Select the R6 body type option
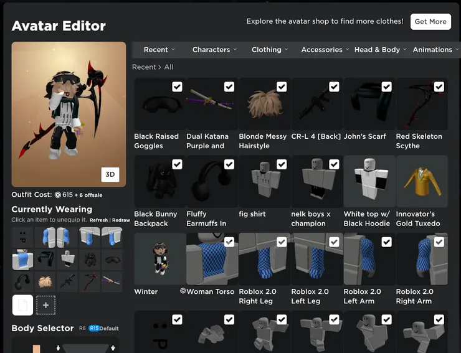461x353 pixels. [82, 328]
